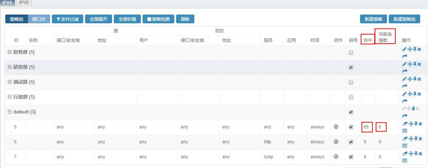
Task: Expand the 行政部 (1) group
Action: pyautogui.click(x=10, y=97)
